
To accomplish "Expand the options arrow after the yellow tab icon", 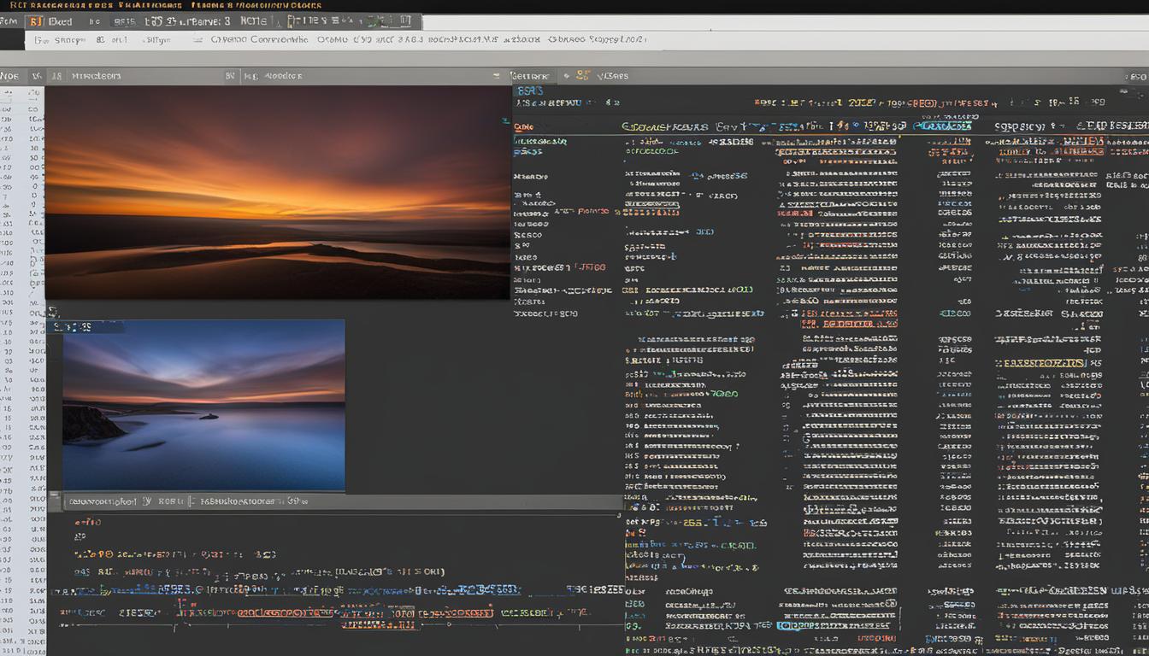I will point(599,75).
